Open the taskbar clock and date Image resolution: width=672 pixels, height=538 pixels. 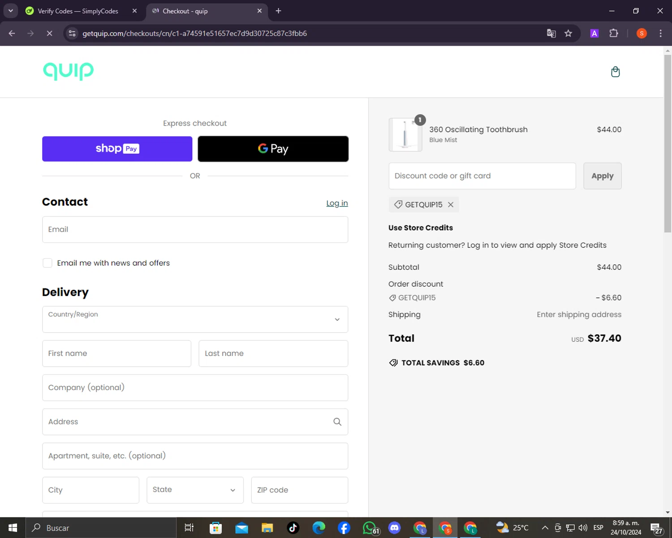coord(626,528)
